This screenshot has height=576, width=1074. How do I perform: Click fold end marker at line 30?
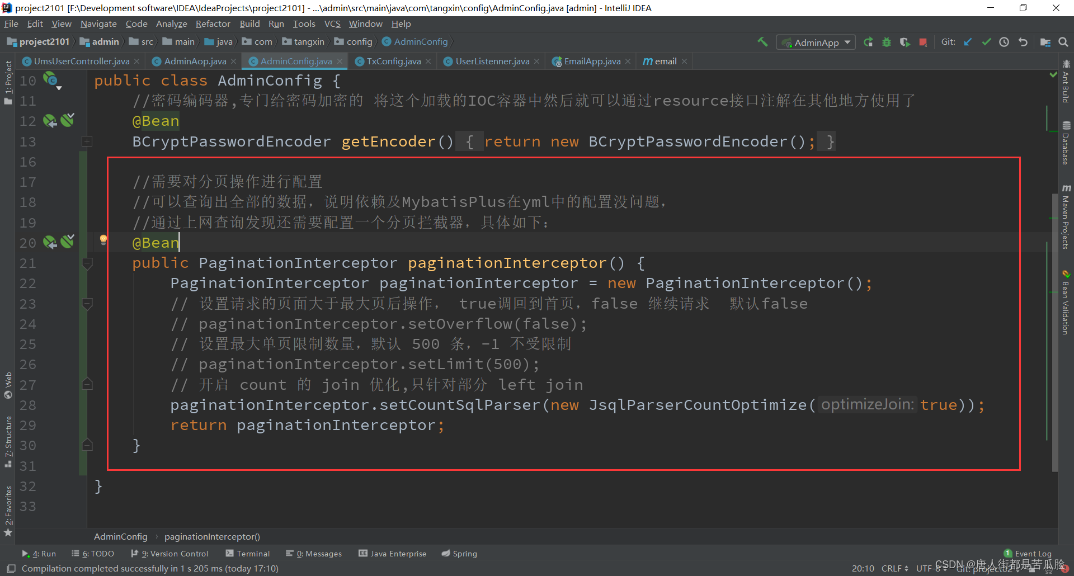87,445
